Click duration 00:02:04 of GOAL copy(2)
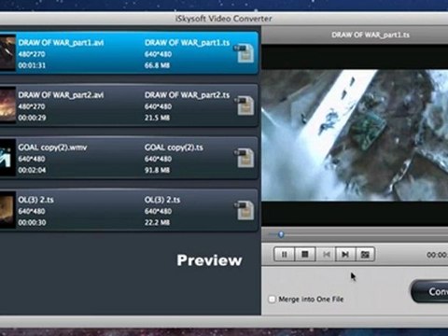This screenshot has height=336, width=448. pyautogui.click(x=32, y=170)
